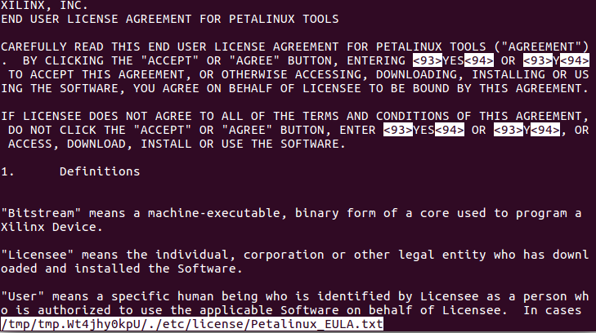Image resolution: width=596 pixels, height=333 pixels.
Task: Click "ACCEPT" in 'DO NOT CLICK THE' line
Action: [163, 130]
